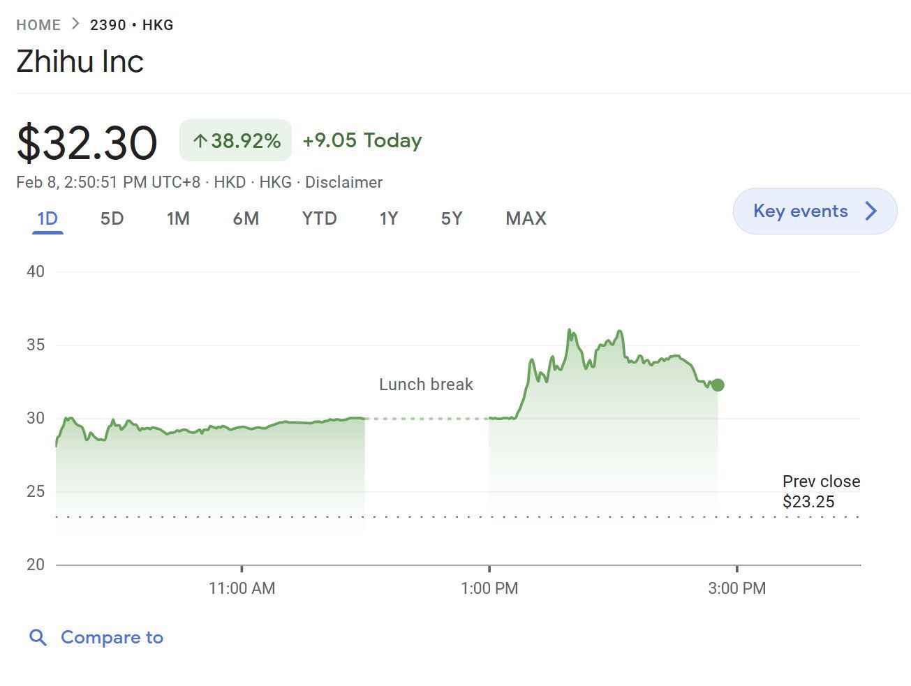Click the Key events chevron arrow

871,211
